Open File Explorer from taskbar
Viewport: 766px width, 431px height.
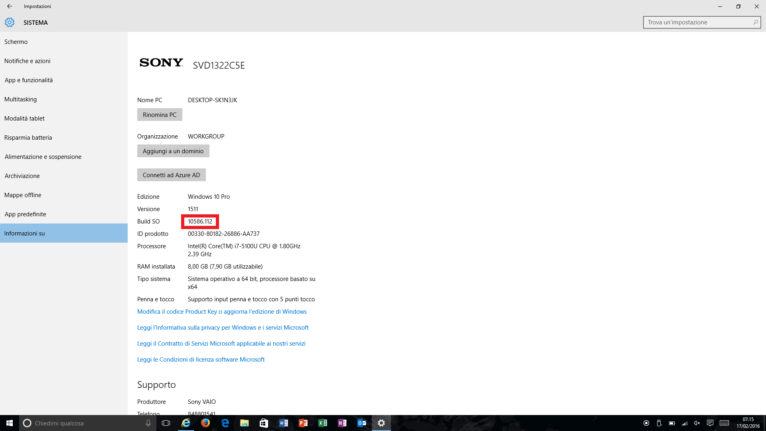245,423
